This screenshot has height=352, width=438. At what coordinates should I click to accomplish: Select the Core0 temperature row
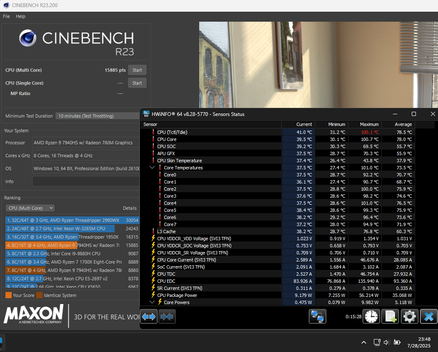point(278,174)
